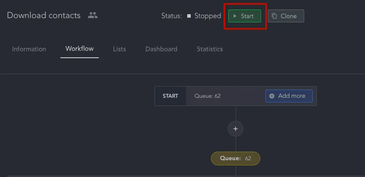Open the Information tab
Screen dimensions: 365x177
(x=29, y=49)
